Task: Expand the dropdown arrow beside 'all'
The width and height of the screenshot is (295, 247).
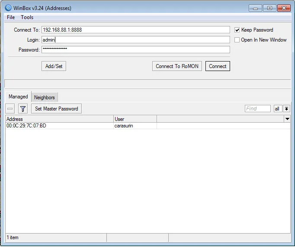Action: (286, 109)
